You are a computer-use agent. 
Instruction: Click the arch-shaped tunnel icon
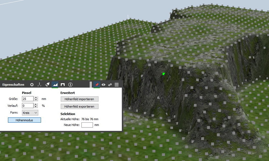point(62,84)
